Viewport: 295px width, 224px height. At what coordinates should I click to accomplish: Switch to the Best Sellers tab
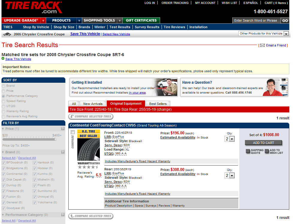click(158, 104)
